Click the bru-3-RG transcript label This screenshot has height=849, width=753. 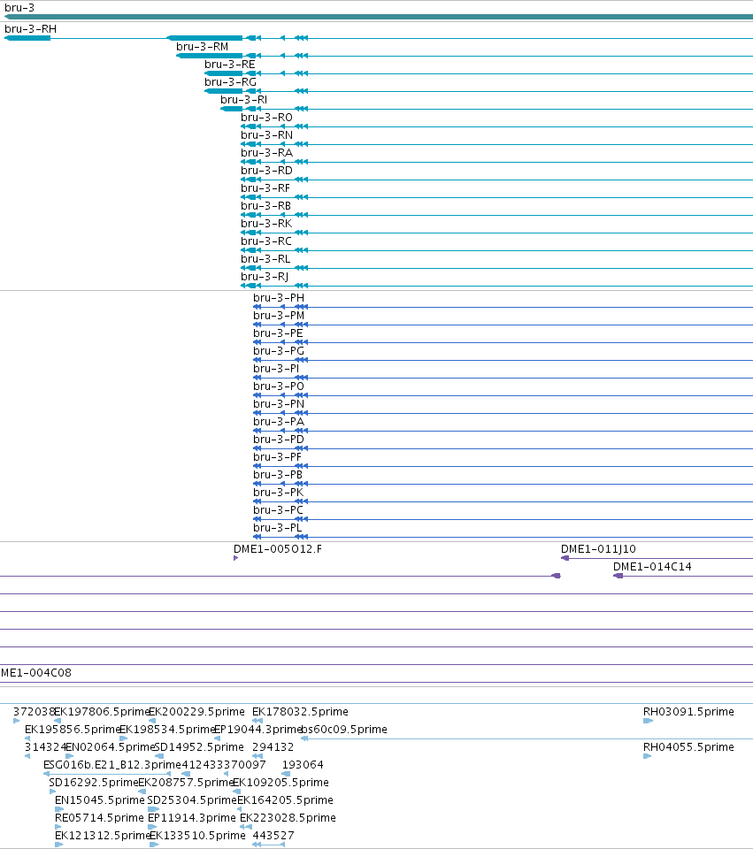click(x=230, y=82)
